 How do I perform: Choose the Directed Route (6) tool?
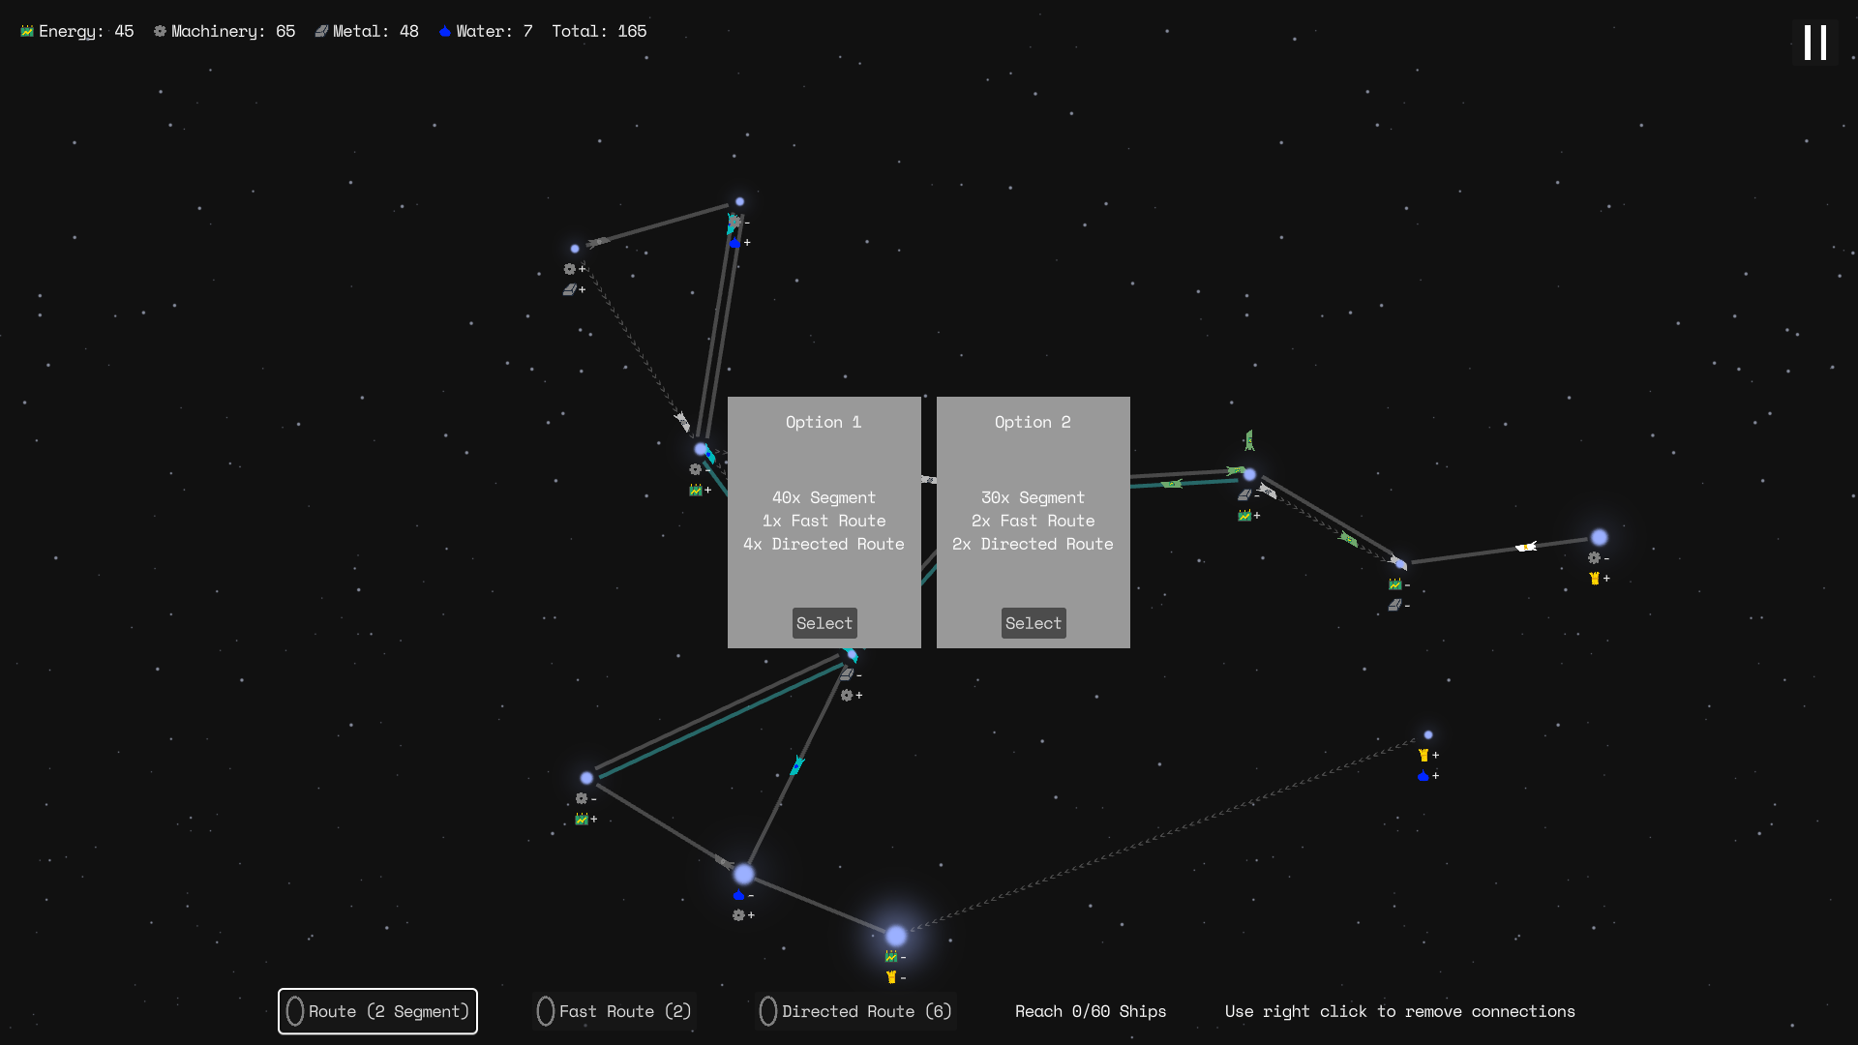coord(855,1011)
